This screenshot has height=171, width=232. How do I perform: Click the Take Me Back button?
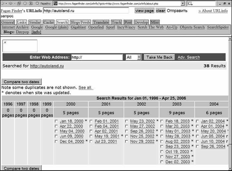[159, 57]
